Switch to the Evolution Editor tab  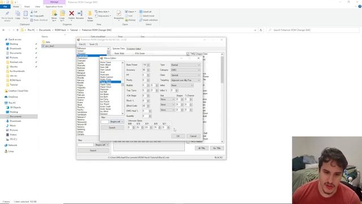tap(134, 49)
